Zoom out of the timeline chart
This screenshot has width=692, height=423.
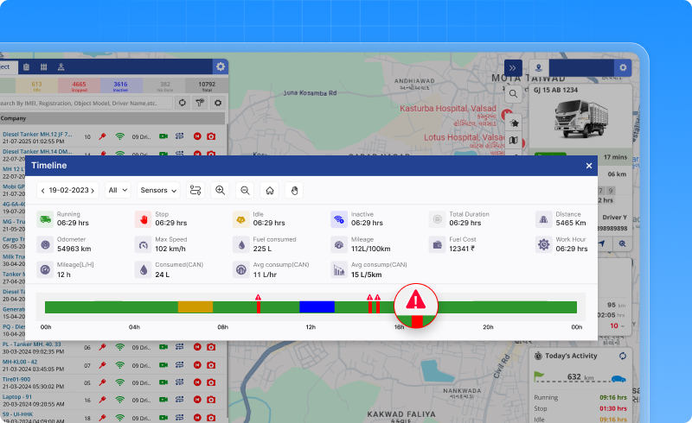(x=245, y=190)
